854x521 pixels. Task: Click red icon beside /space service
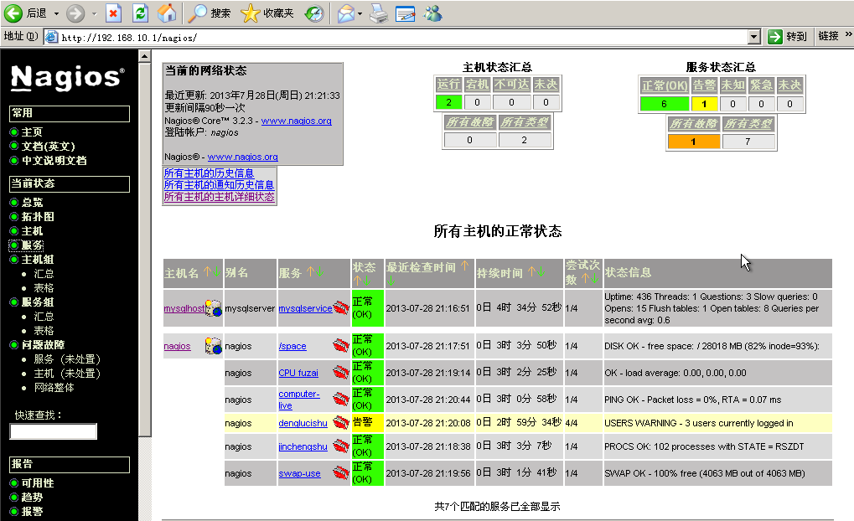pos(341,346)
